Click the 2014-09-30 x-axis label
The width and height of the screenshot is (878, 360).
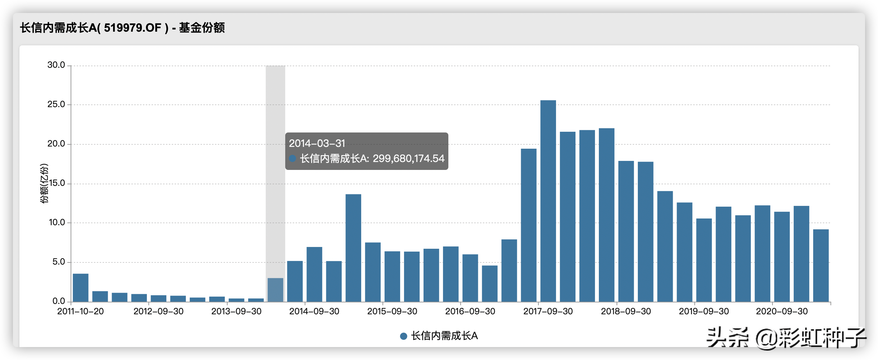[314, 311]
